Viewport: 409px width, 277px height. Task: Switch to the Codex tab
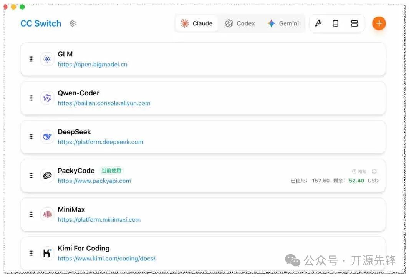coord(240,23)
